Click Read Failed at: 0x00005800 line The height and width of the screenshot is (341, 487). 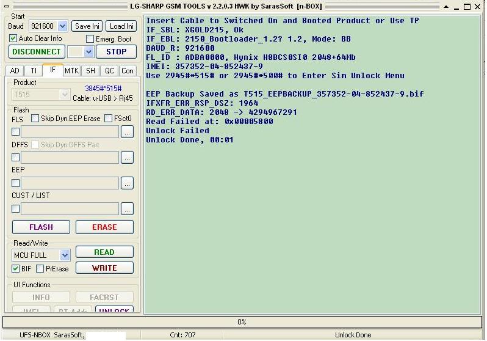[210, 122]
